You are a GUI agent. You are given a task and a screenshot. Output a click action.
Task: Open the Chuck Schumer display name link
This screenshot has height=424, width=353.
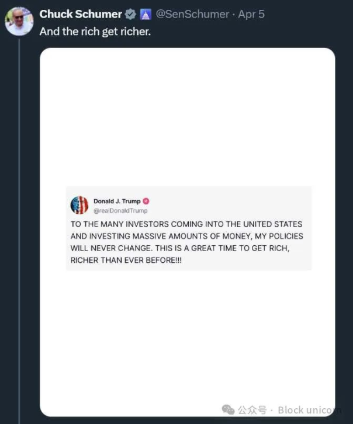[x=81, y=14]
